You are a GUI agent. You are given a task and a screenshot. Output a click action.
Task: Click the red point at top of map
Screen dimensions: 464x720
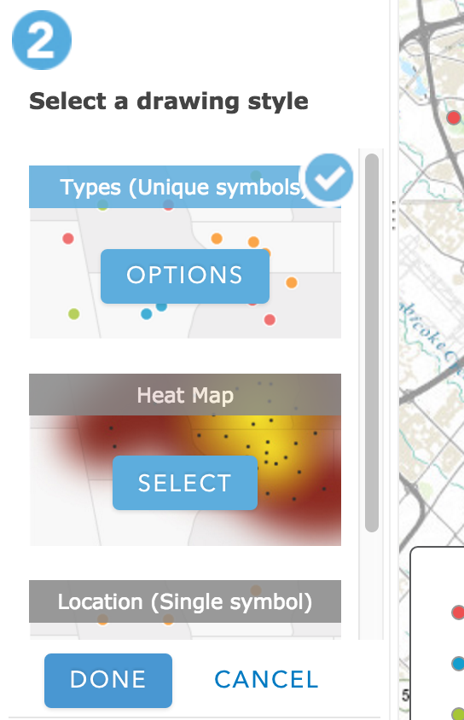click(454, 118)
